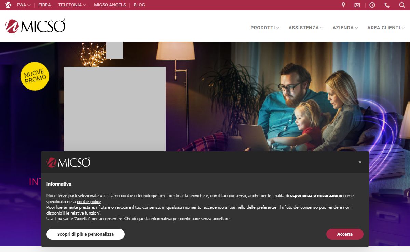Open the ASSISTENZA dropdown menu
The width and height of the screenshot is (410, 252).
(306, 28)
